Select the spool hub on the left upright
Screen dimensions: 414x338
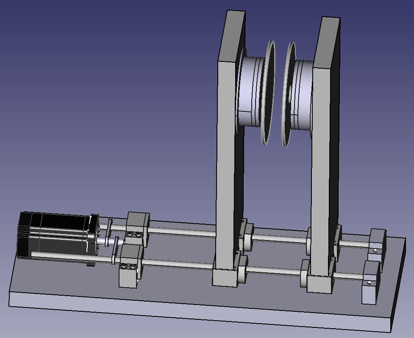tap(250, 91)
